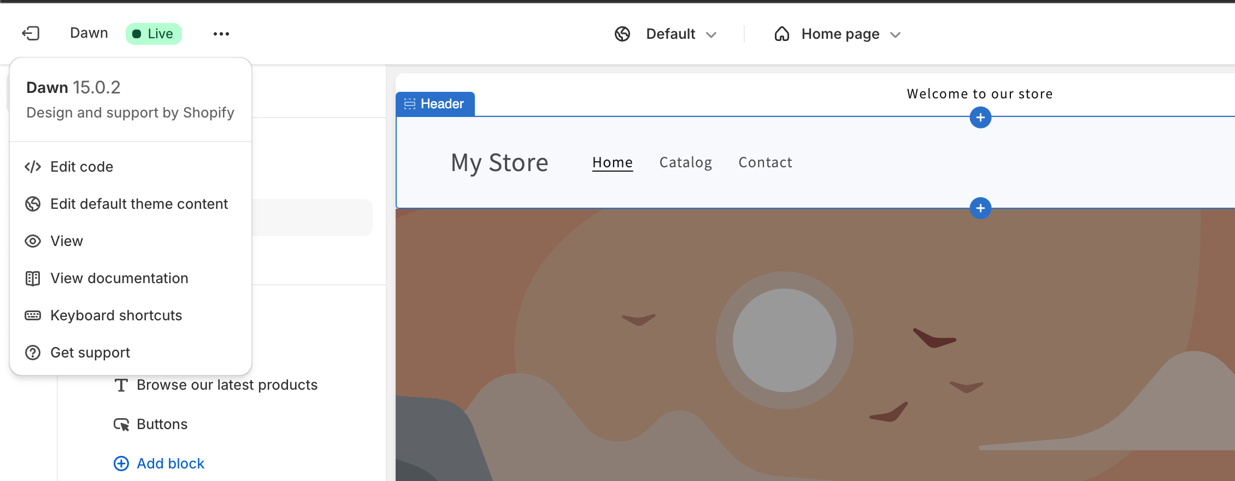Image resolution: width=1235 pixels, height=481 pixels.
Task: Click the Header section label tag
Action: [435, 104]
